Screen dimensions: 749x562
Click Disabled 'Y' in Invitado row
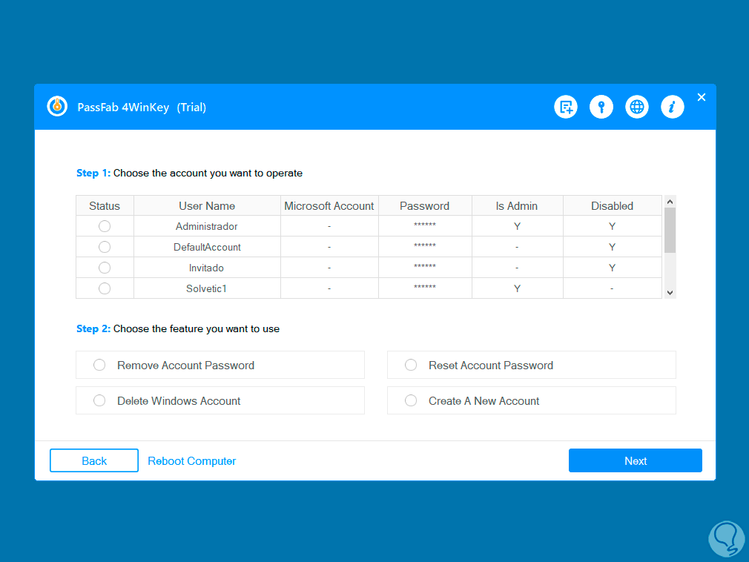612,268
